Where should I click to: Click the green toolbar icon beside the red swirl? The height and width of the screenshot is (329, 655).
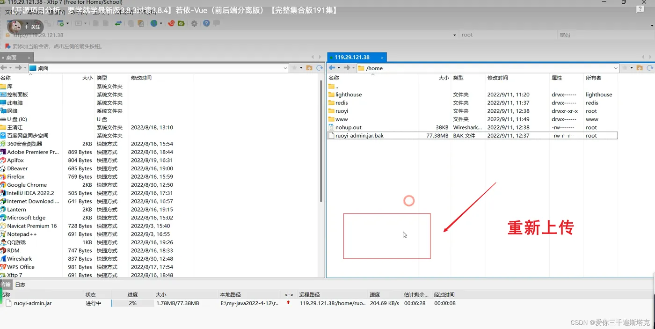pos(181,23)
